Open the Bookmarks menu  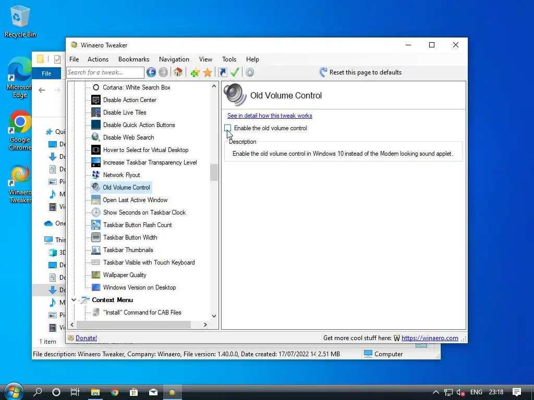[x=133, y=59]
